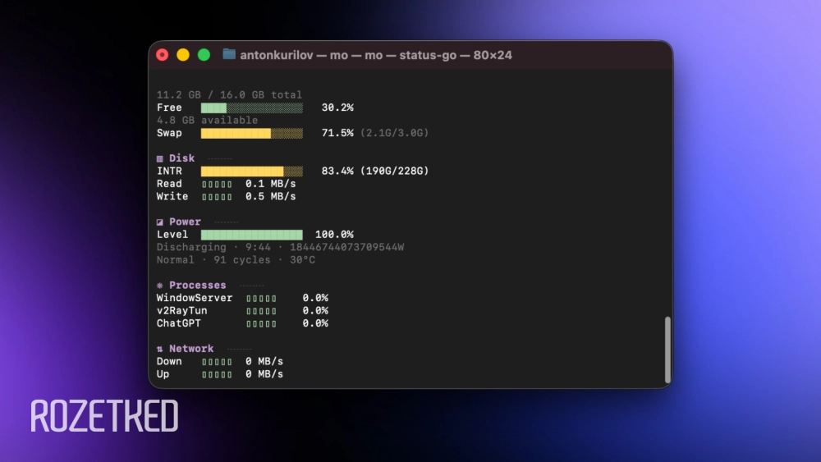Viewport: 821px width, 462px height.
Task: Click the ROZETKED watermark logo
Action: coord(104,416)
